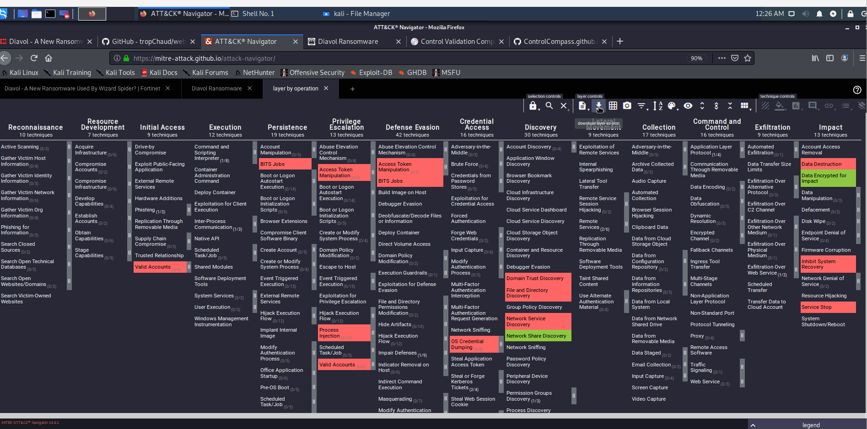The image size is (867, 429).
Task: Select the 'layer by operation' tab
Action: coord(296,89)
